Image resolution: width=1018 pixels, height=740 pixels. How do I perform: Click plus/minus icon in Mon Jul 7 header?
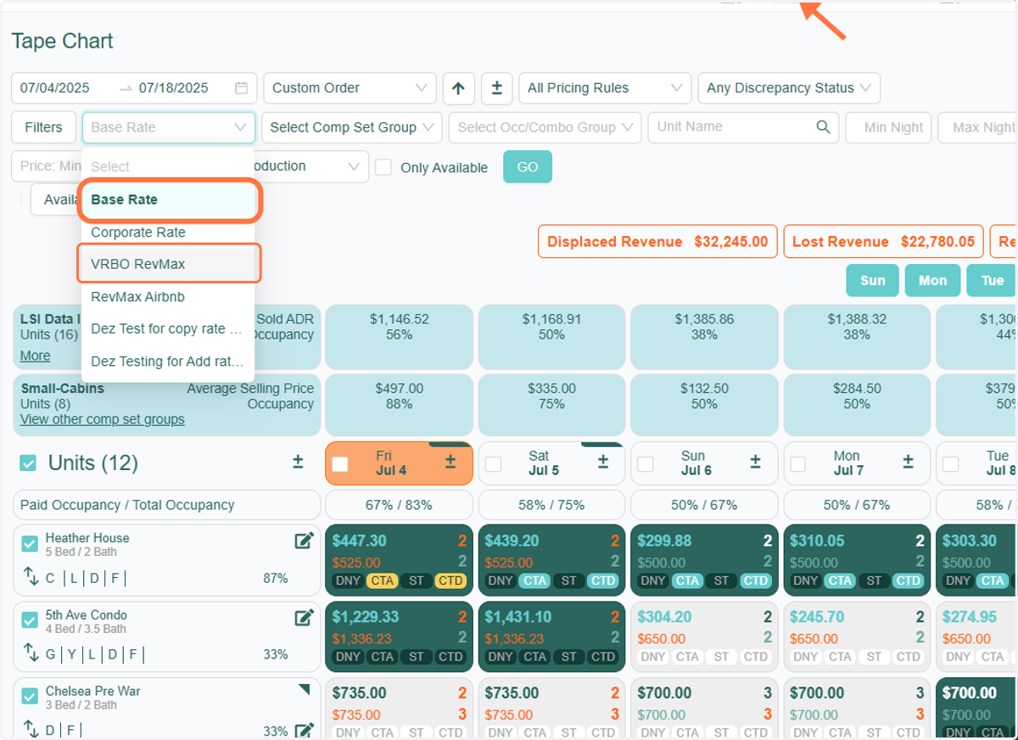[909, 462]
